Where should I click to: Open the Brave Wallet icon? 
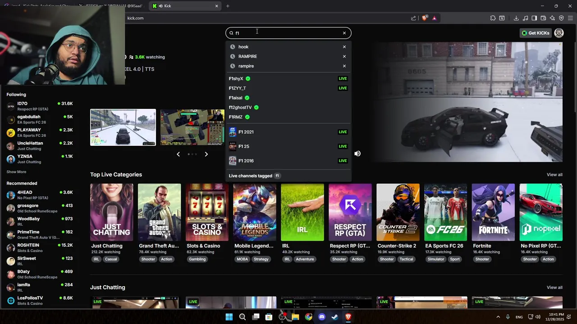[x=543, y=18]
